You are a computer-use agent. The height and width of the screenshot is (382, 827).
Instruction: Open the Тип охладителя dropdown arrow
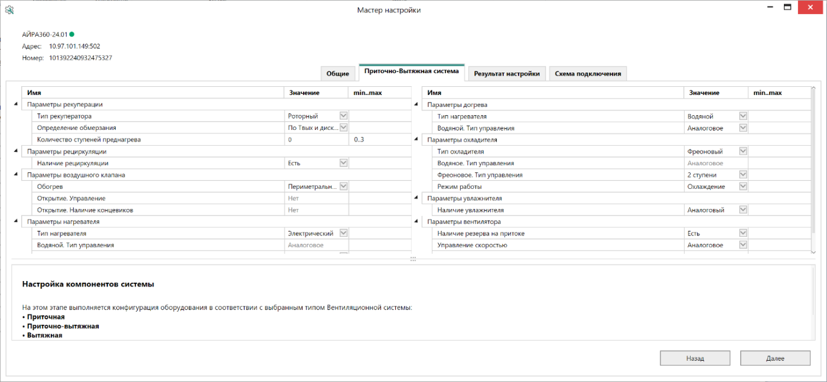coord(743,151)
